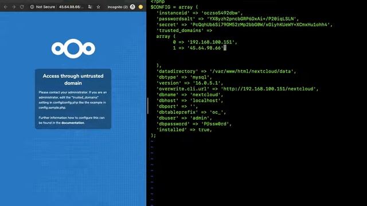The height and width of the screenshot is (206, 367).
Task: Click the window divider handle between browser and terminal
Action: pyautogui.click(x=148, y=105)
